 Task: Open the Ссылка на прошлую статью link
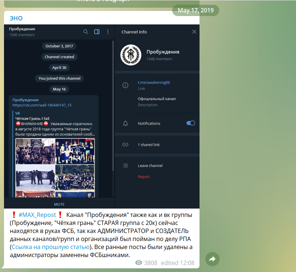coord(51,247)
